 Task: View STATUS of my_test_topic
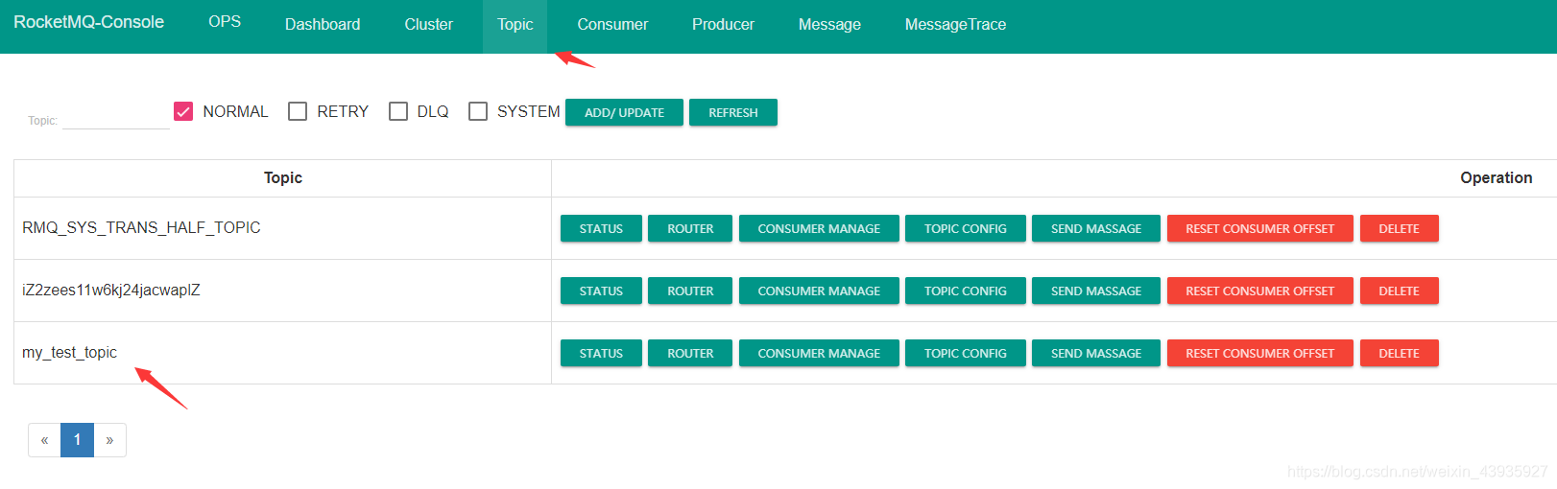(601, 353)
